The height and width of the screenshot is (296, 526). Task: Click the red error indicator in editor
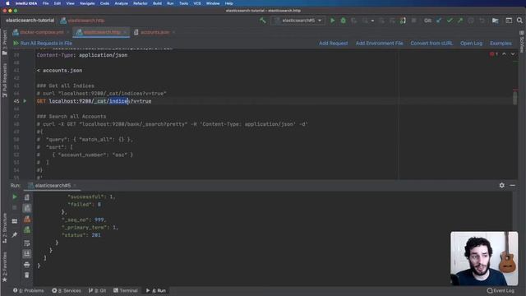click(x=494, y=54)
